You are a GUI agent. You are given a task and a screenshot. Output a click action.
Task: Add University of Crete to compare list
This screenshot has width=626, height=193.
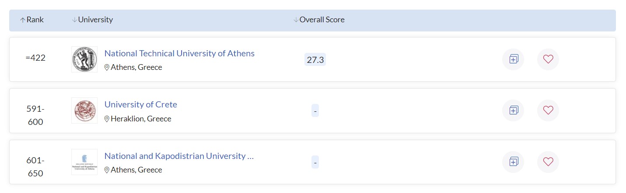(x=513, y=110)
